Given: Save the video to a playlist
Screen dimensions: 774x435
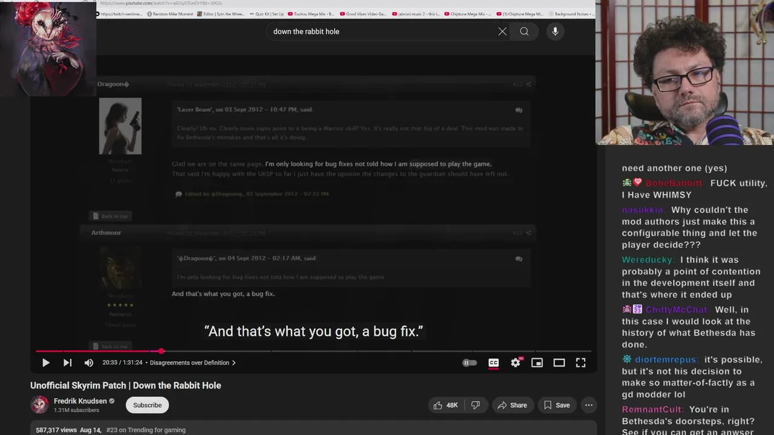Looking at the screenshot, I should tap(556, 405).
